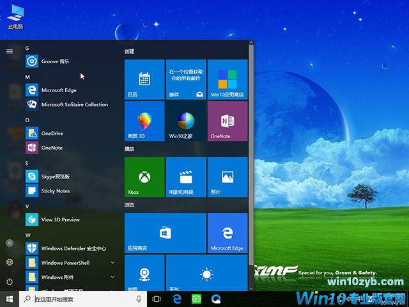Open the Win10之家 tile
Screen dimensions: 409x307
coord(185,121)
